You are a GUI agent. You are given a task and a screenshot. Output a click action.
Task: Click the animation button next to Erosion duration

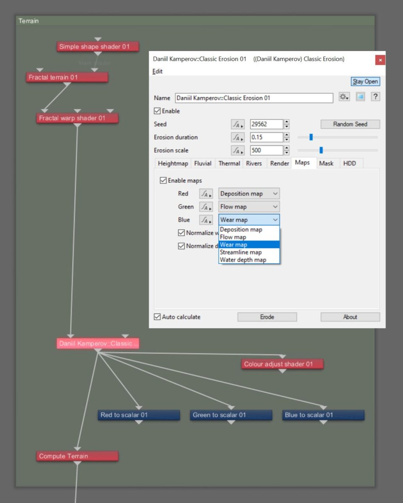238,137
